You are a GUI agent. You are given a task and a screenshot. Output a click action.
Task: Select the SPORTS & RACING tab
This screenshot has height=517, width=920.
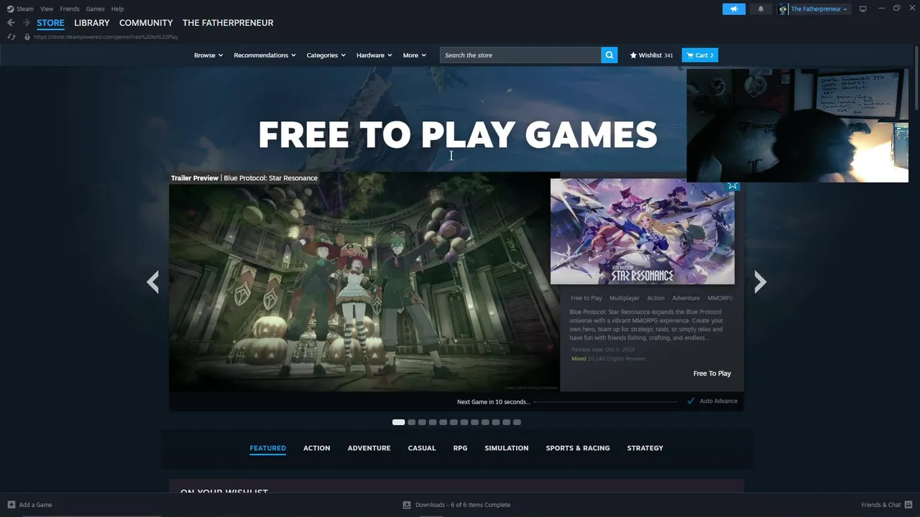pos(577,448)
